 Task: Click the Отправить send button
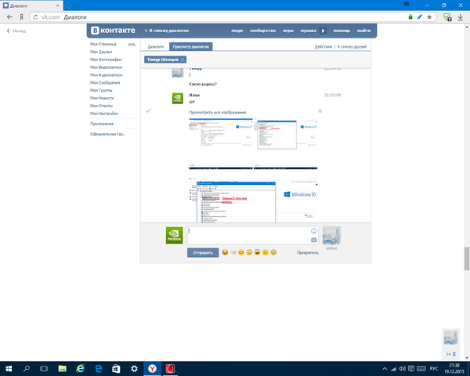(203, 253)
